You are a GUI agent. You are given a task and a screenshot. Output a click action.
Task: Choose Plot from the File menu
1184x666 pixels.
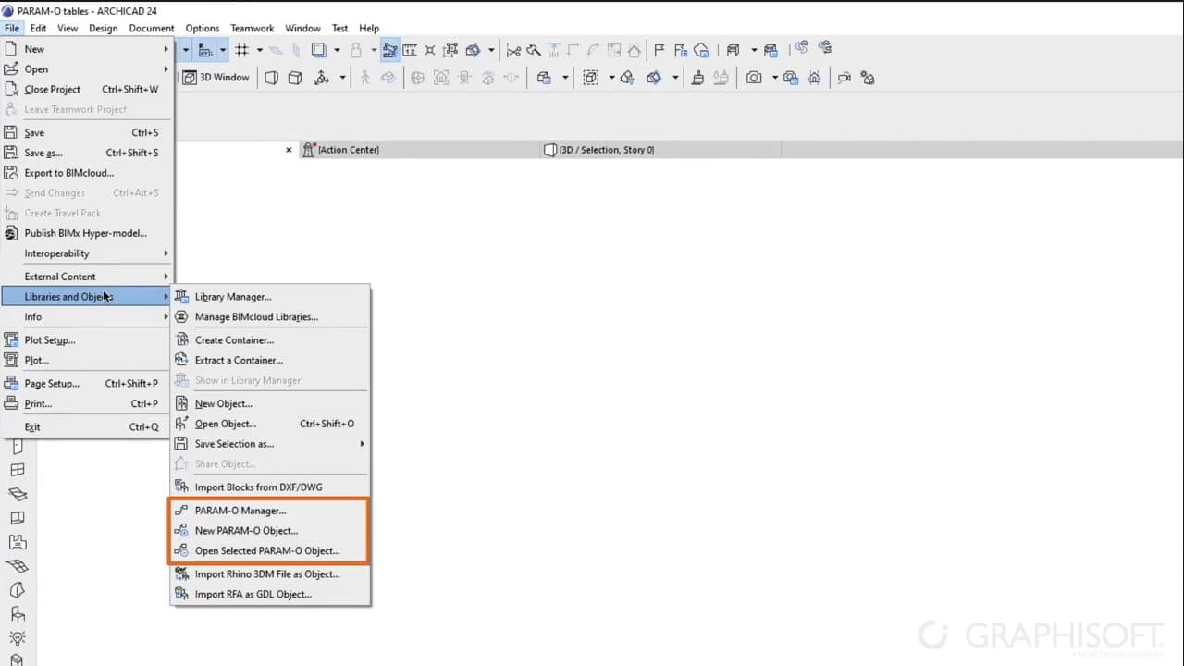(x=87, y=361)
